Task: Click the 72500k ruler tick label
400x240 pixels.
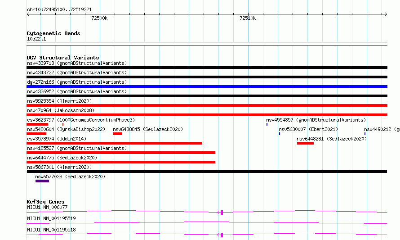Action: coord(99,18)
